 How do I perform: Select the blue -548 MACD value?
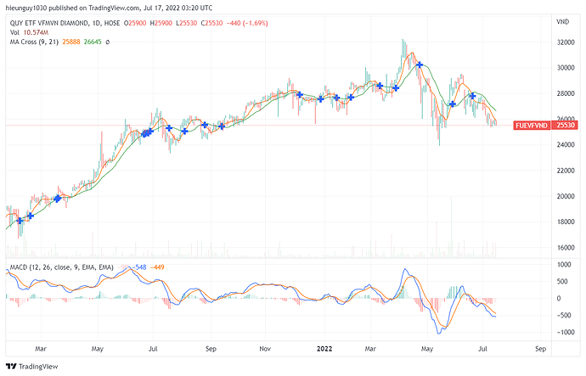(x=138, y=267)
